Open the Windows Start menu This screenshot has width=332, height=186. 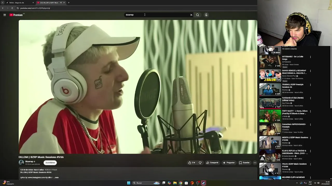pos(129,183)
